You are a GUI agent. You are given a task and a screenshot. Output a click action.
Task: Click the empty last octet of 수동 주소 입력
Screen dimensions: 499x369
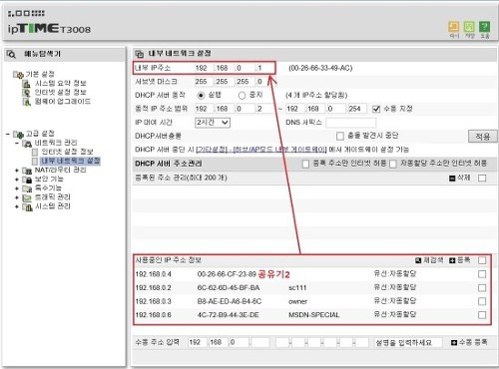tap(259, 342)
